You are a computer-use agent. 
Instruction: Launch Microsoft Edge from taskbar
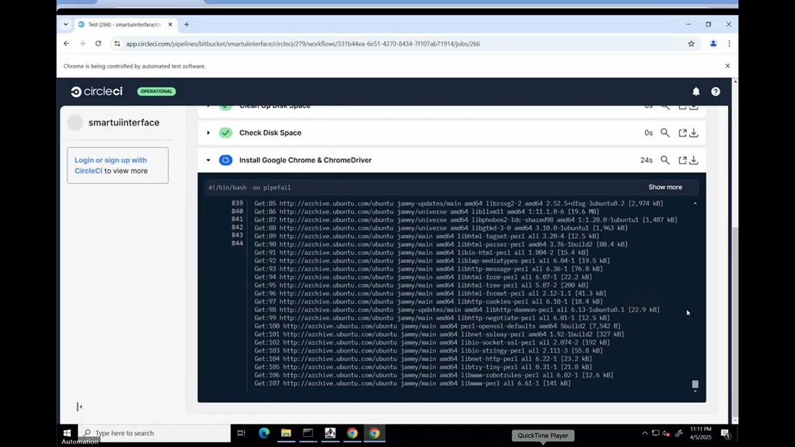[264, 433]
